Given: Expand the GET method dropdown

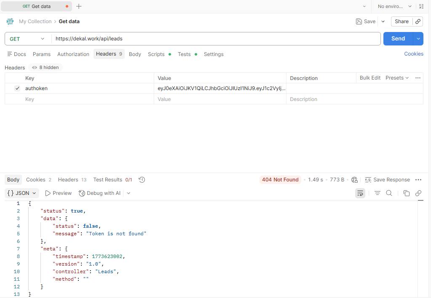Looking at the screenshot, I should 27,39.
